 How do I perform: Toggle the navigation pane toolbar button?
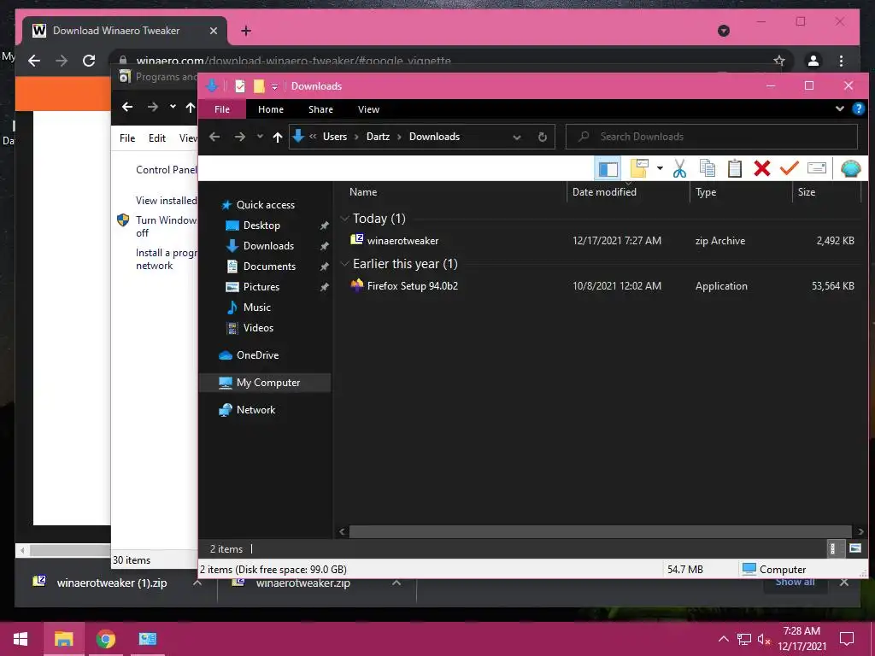[608, 168]
